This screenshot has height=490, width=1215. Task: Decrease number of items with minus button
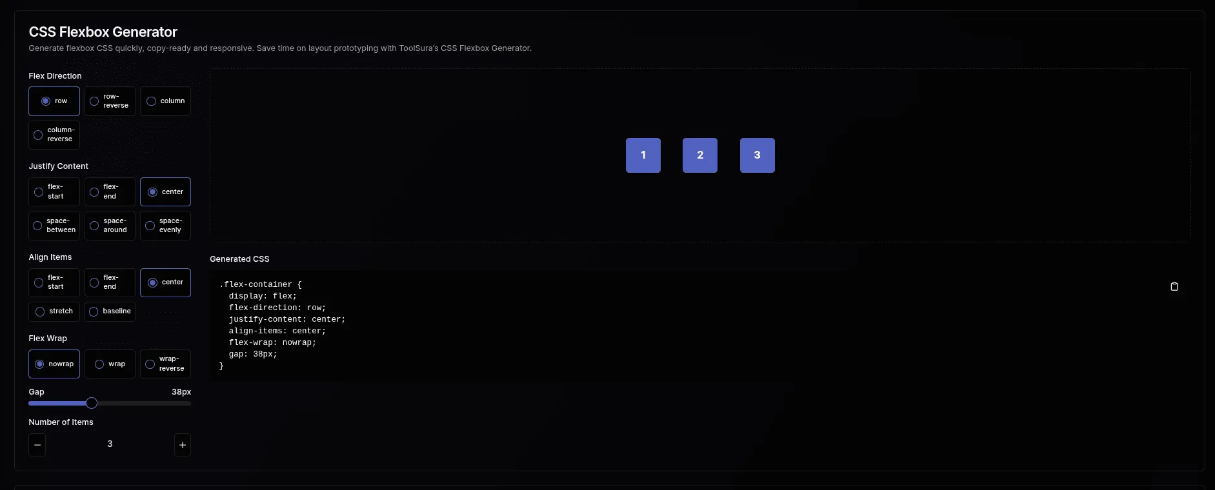(37, 445)
